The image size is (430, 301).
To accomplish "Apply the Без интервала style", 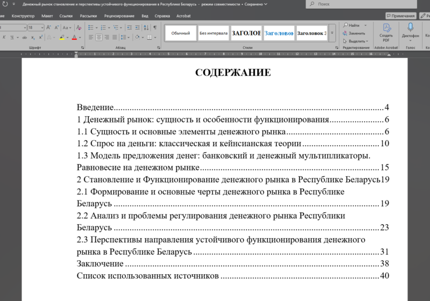I will (213, 33).
